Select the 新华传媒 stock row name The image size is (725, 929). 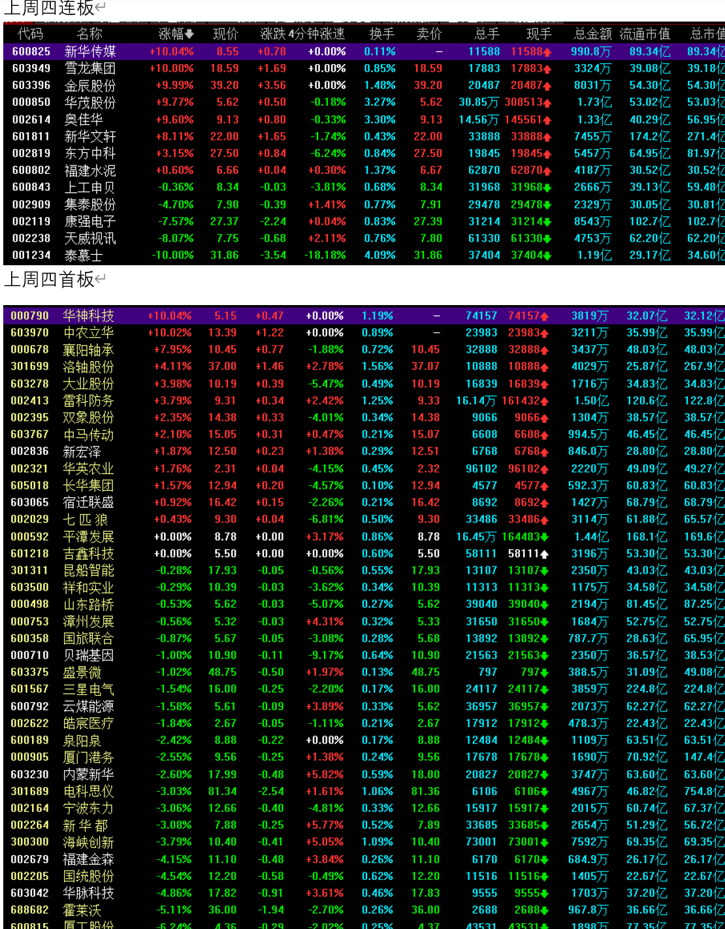90,52
